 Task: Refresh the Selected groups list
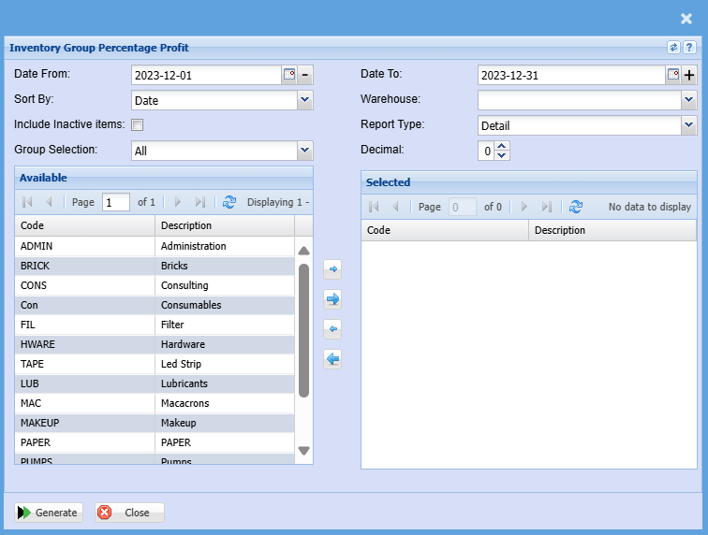(576, 207)
